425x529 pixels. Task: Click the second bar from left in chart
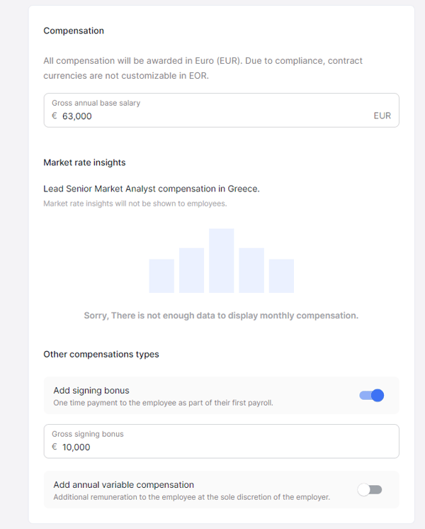point(191,270)
